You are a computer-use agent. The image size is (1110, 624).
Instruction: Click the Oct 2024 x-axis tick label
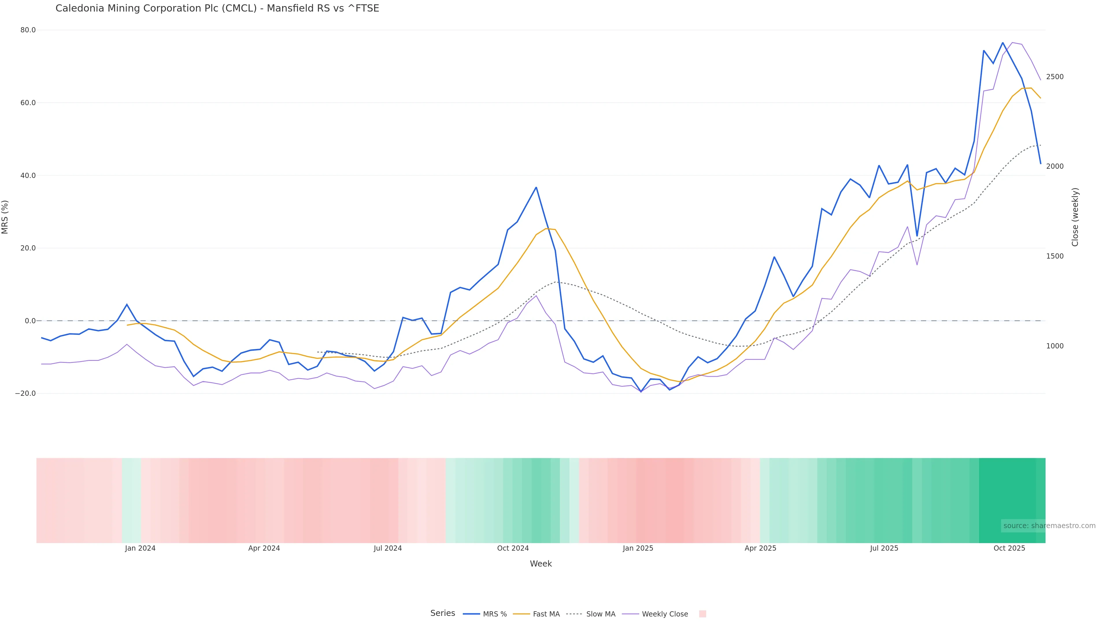pyautogui.click(x=513, y=549)
